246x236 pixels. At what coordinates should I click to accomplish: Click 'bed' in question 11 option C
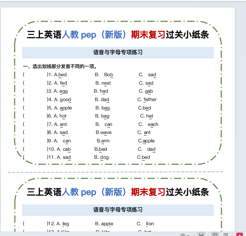coord(146,157)
